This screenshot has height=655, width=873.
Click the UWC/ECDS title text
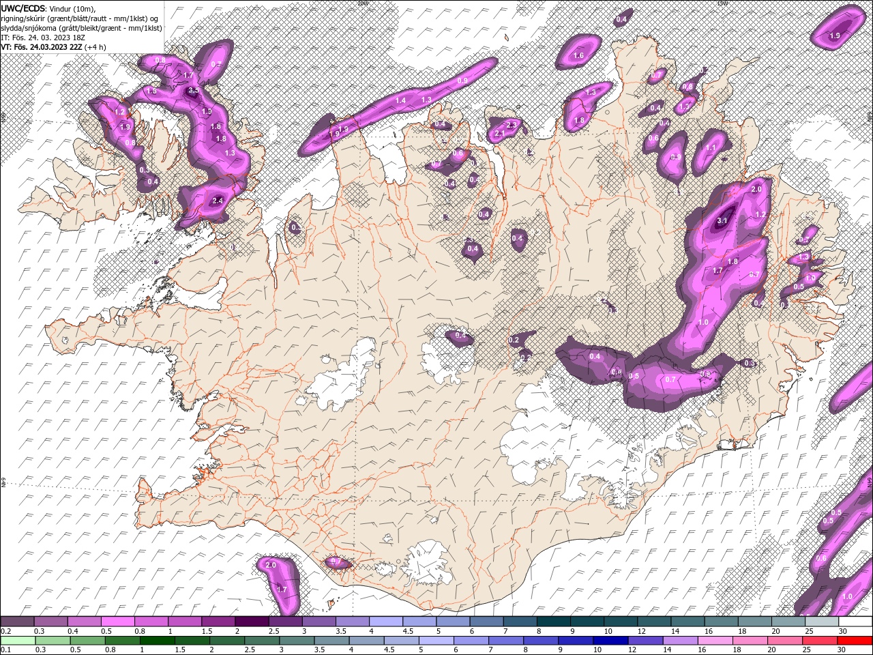pos(23,8)
